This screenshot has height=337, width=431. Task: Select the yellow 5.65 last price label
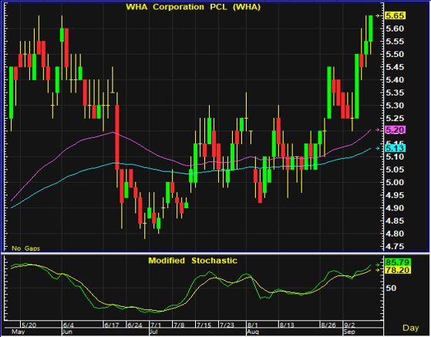pyautogui.click(x=395, y=15)
